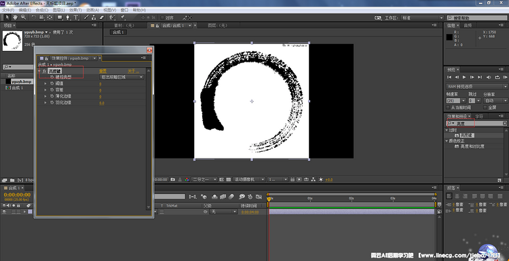Enable the 全屏 full screen checkbox
This screenshot has height=261, width=509.
(485, 107)
